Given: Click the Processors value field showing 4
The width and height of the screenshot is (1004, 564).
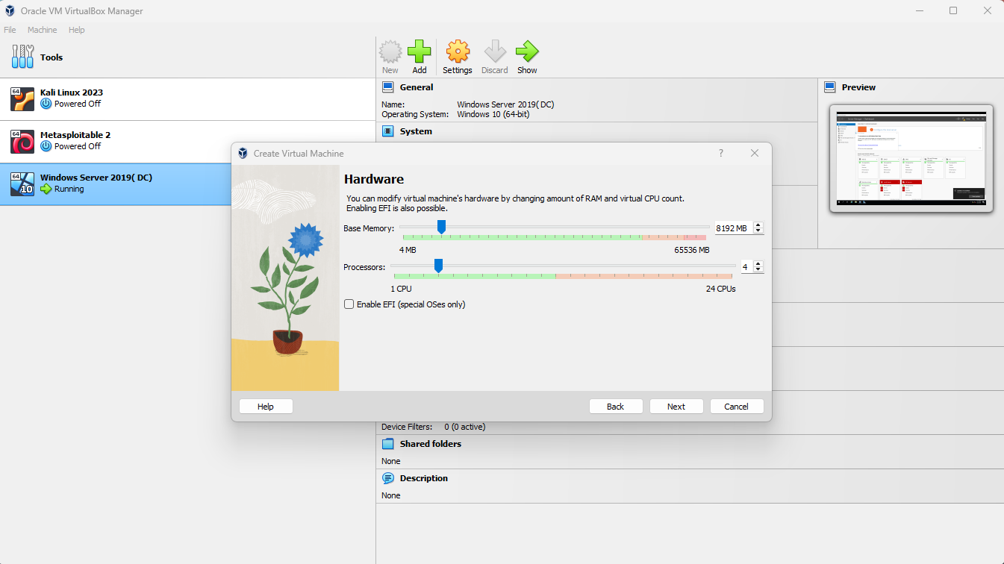Looking at the screenshot, I should (x=746, y=267).
